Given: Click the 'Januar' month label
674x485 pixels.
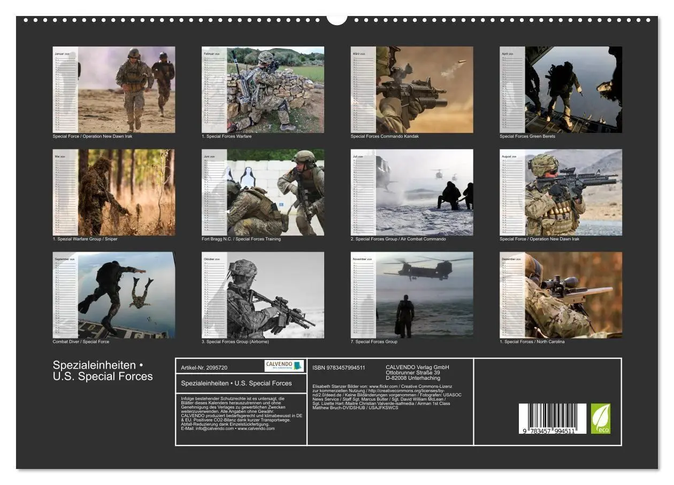Looking at the screenshot, I should click(59, 54).
